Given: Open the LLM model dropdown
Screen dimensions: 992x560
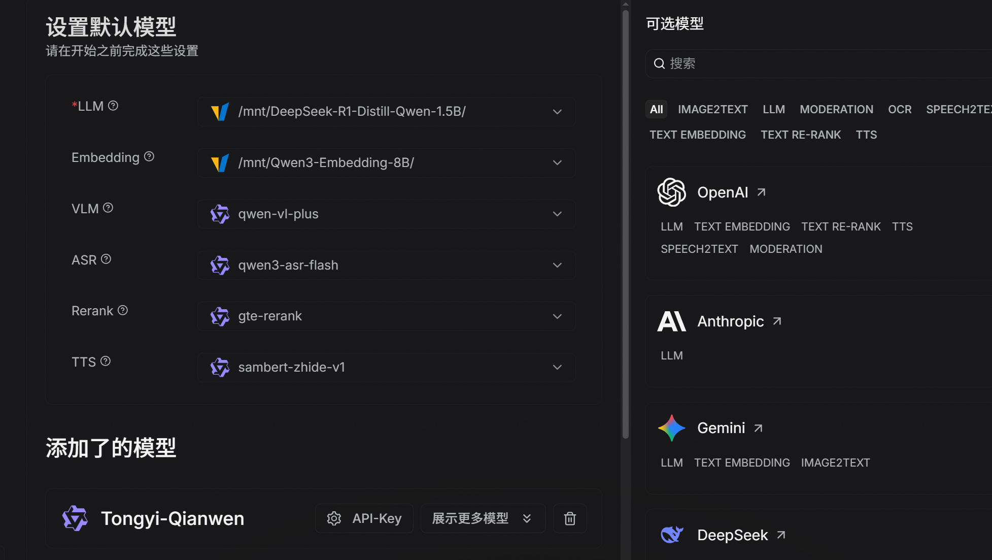Looking at the screenshot, I should tap(387, 112).
